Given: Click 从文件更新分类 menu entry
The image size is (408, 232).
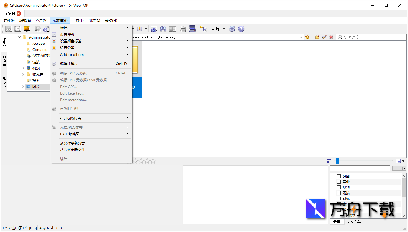Looking at the screenshot, I should (x=73, y=143).
